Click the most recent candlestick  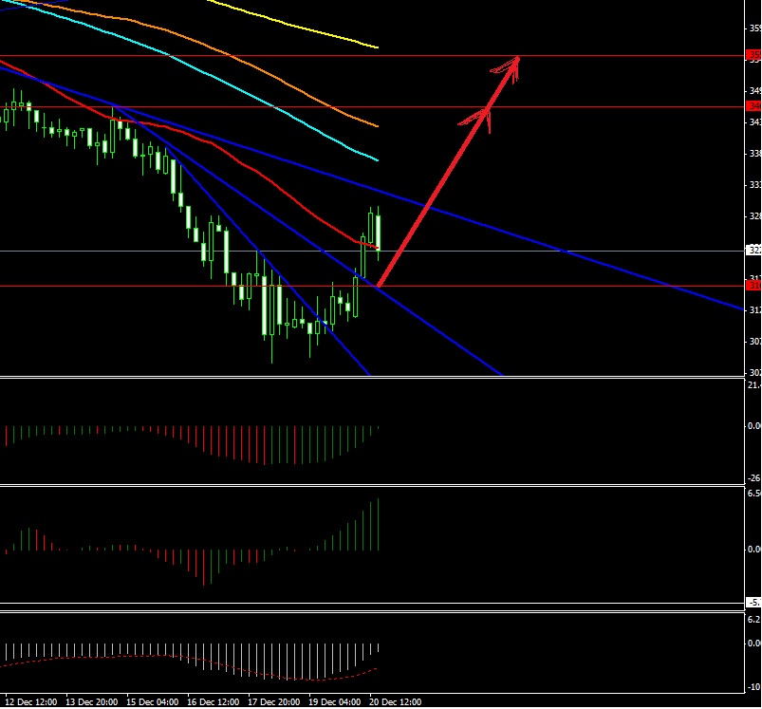(x=379, y=232)
